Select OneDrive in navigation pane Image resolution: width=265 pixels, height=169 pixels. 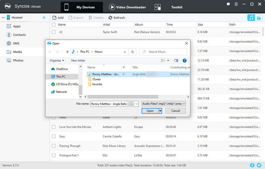pyautogui.click(x=62, y=69)
